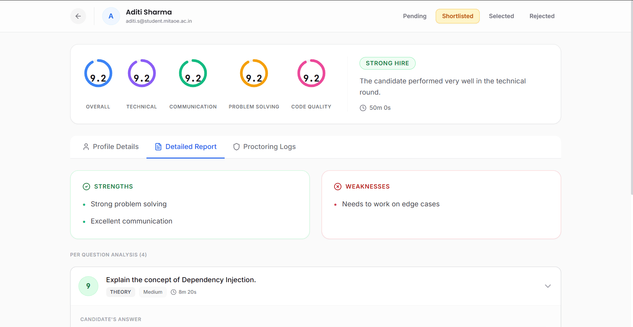The height and width of the screenshot is (327, 633).
Task: Click the STRONG HIRE badge
Action: click(387, 63)
